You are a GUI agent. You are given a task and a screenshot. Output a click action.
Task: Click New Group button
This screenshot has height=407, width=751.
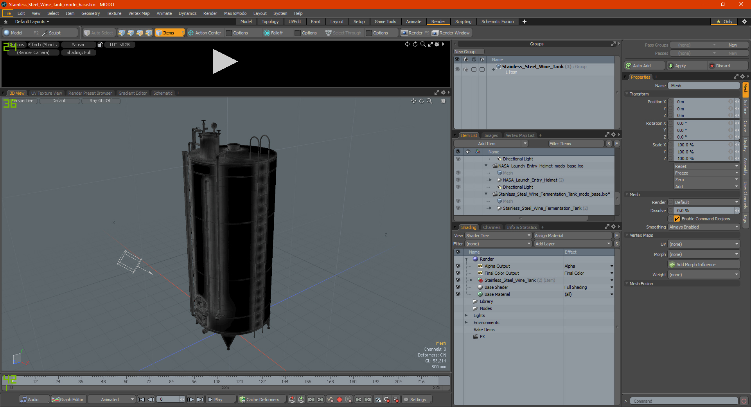[x=469, y=52]
